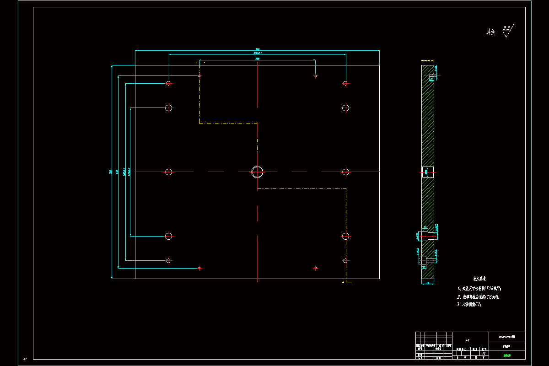This screenshot has width=549, height=366.
Task: Click the '技术要求' heading
Action: (479, 278)
